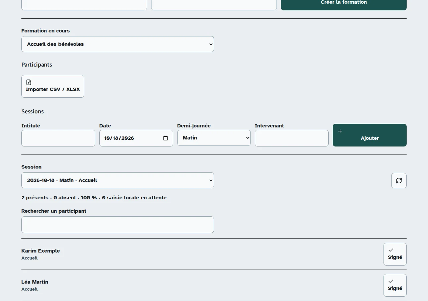Click the '2 présents · 0 absent' status text
Viewport: 428px width, 301px height.
click(x=49, y=198)
